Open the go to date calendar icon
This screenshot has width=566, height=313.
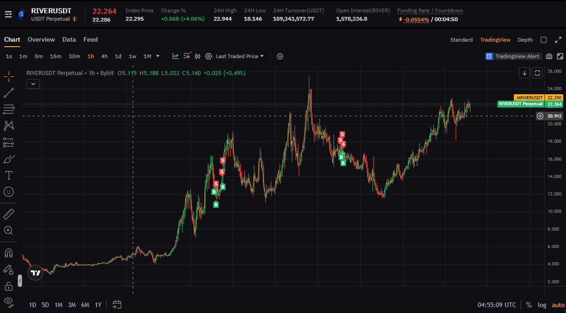(x=117, y=305)
